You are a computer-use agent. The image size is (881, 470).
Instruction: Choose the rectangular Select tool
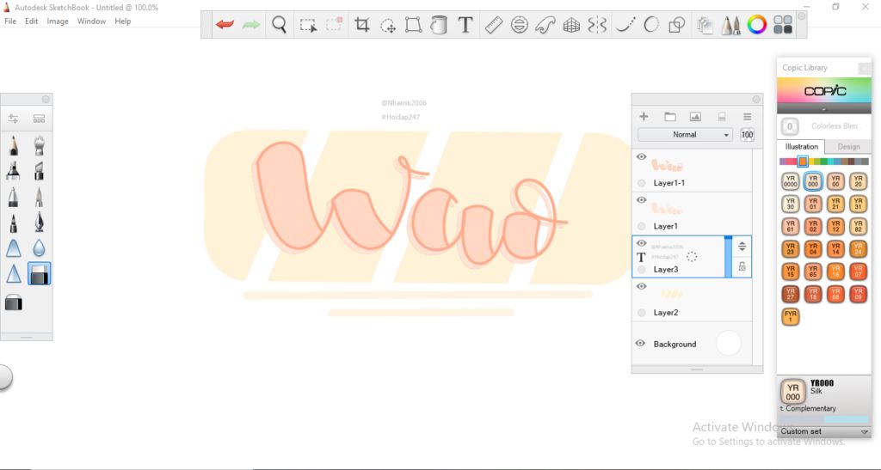[308, 25]
